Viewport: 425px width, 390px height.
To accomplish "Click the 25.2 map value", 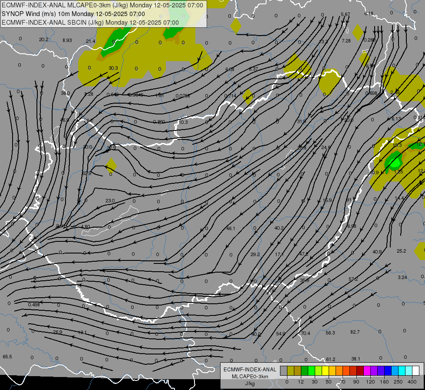I will pos(402,251).
